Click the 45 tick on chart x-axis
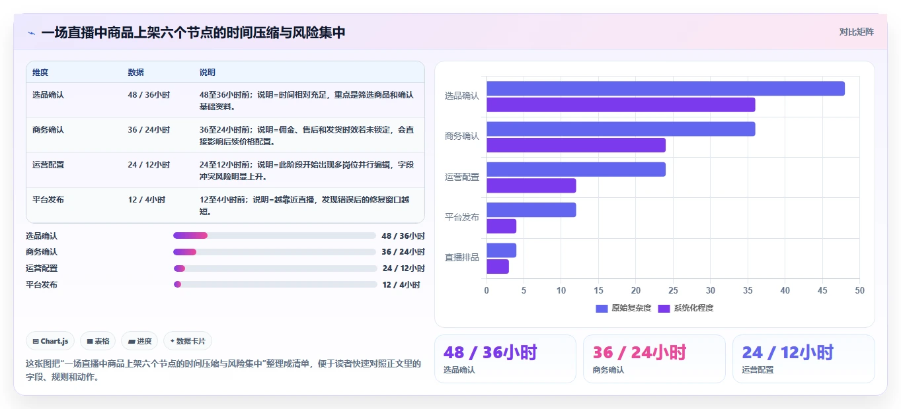The image size is (901, 409). 822,290
